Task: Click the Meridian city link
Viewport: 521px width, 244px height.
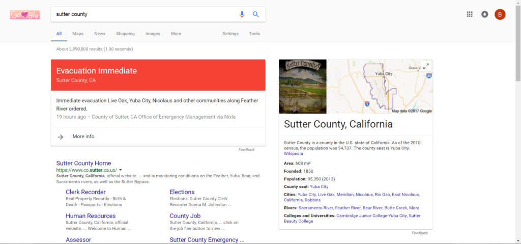Action: pos(345,195)
